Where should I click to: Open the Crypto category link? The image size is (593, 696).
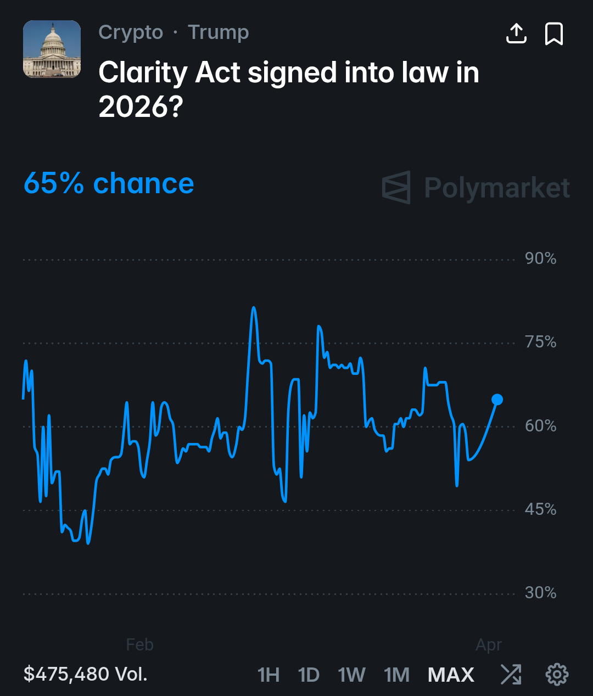click(x=131, y=32)
